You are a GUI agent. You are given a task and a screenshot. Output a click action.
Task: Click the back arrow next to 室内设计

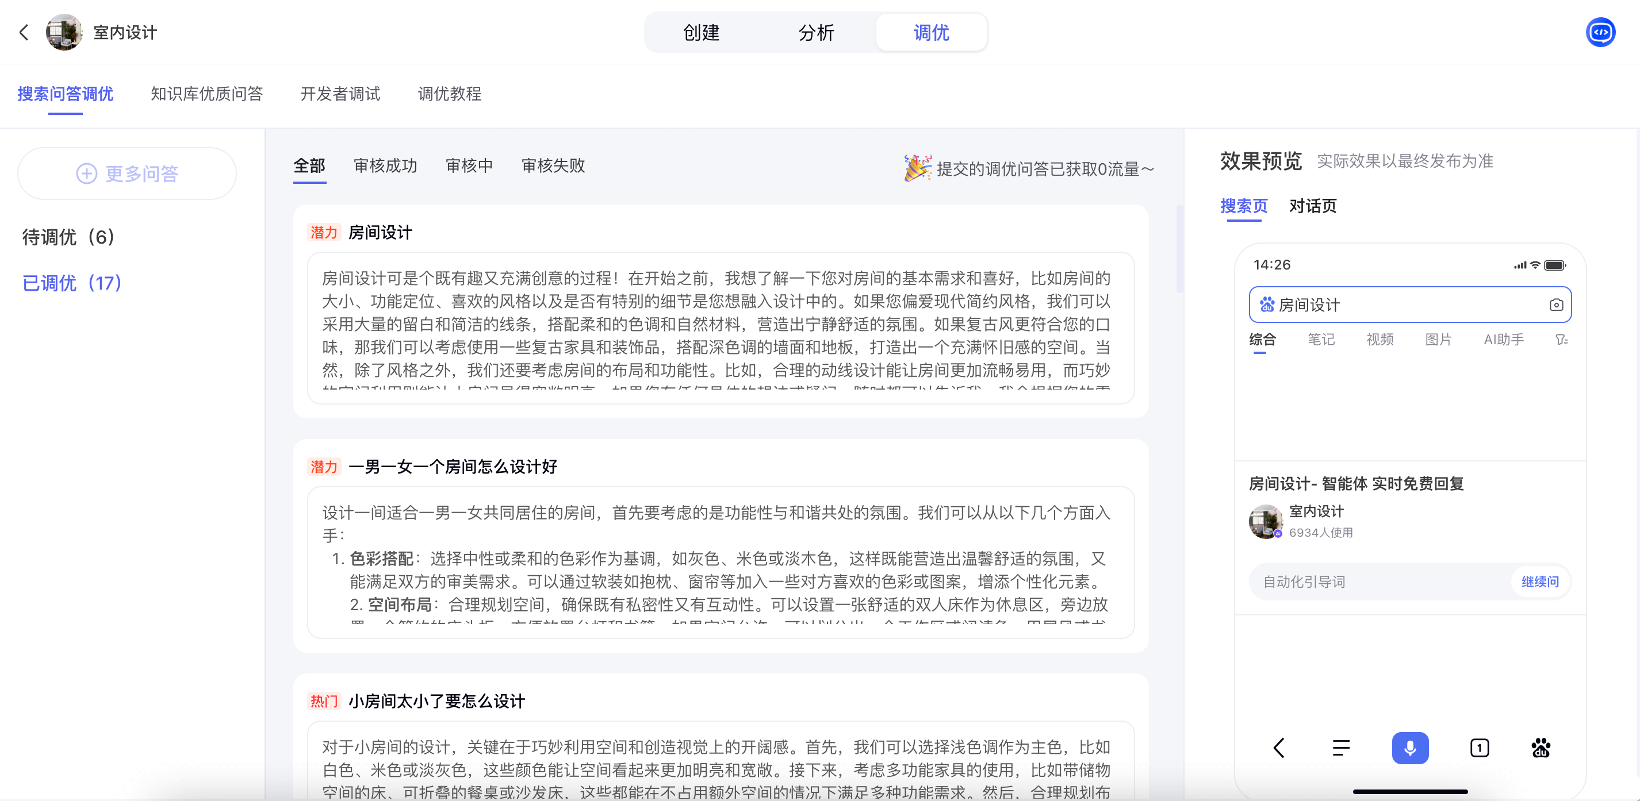24,32
